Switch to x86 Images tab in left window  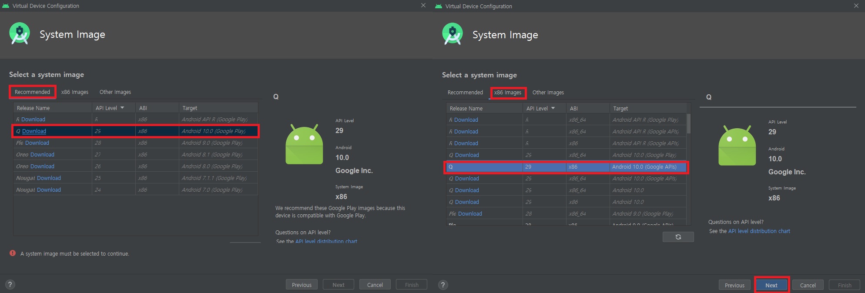click(75, 92)
